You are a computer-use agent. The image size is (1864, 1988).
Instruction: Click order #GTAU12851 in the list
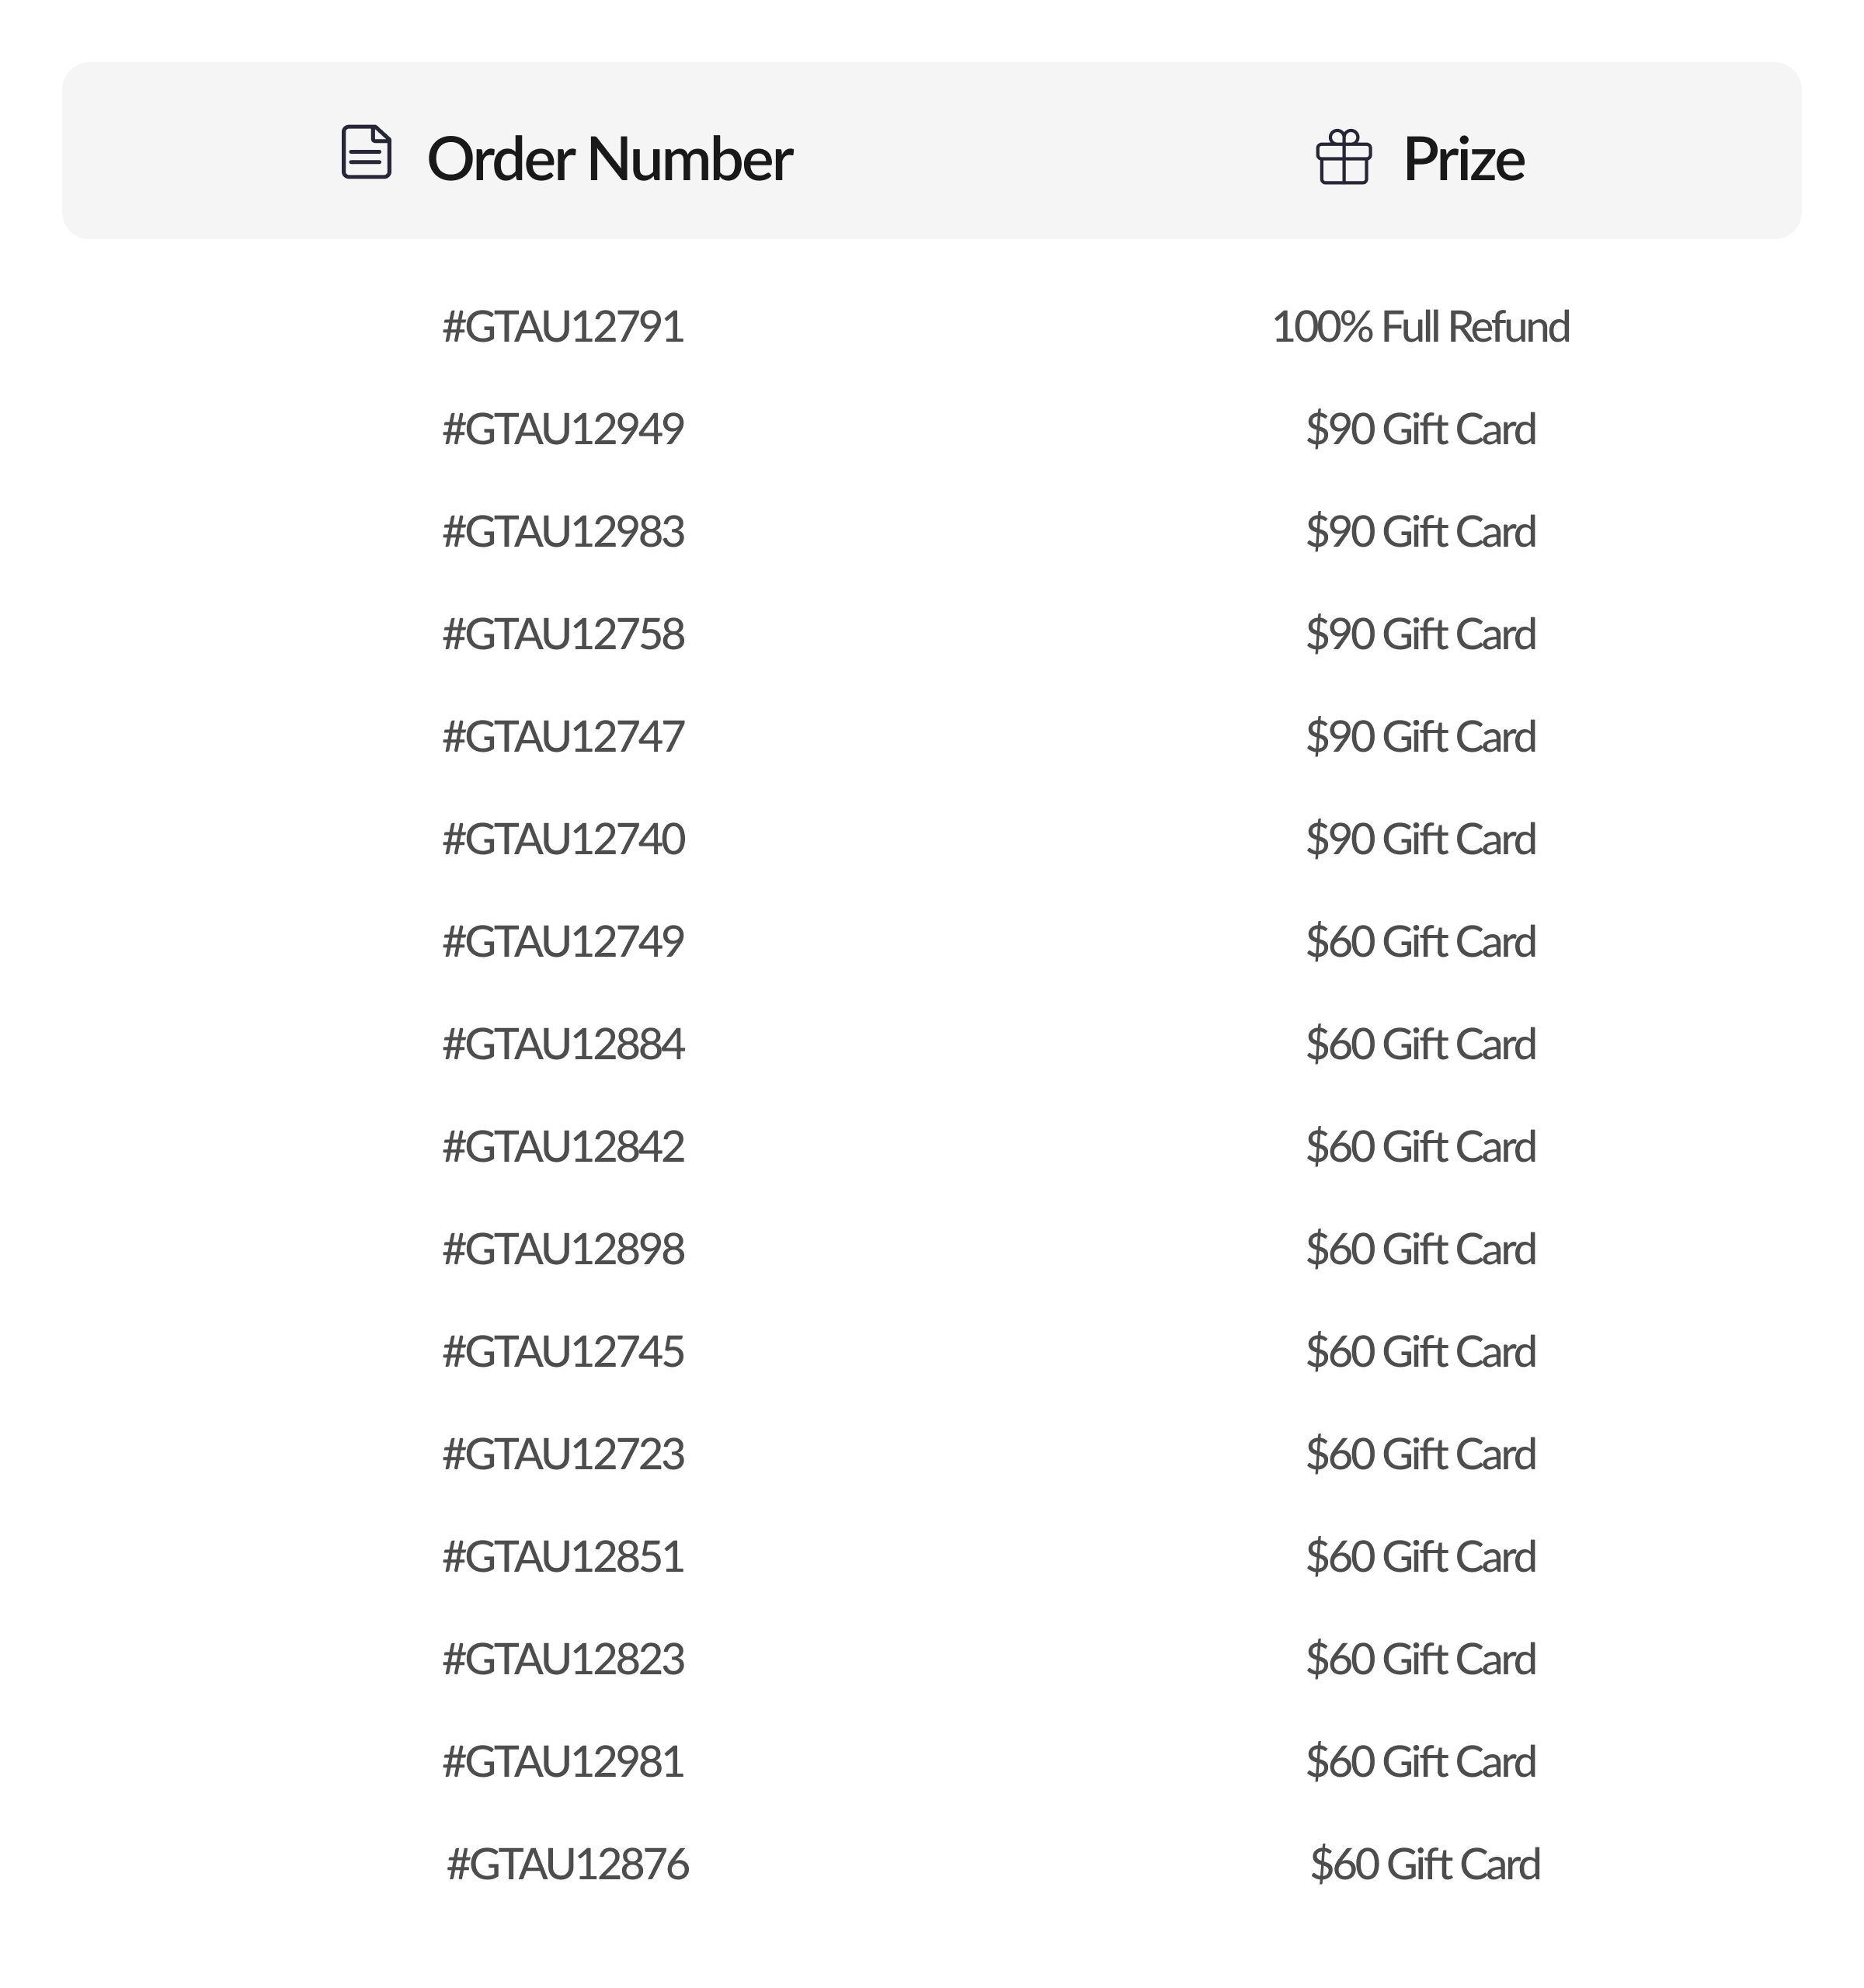563,1557
